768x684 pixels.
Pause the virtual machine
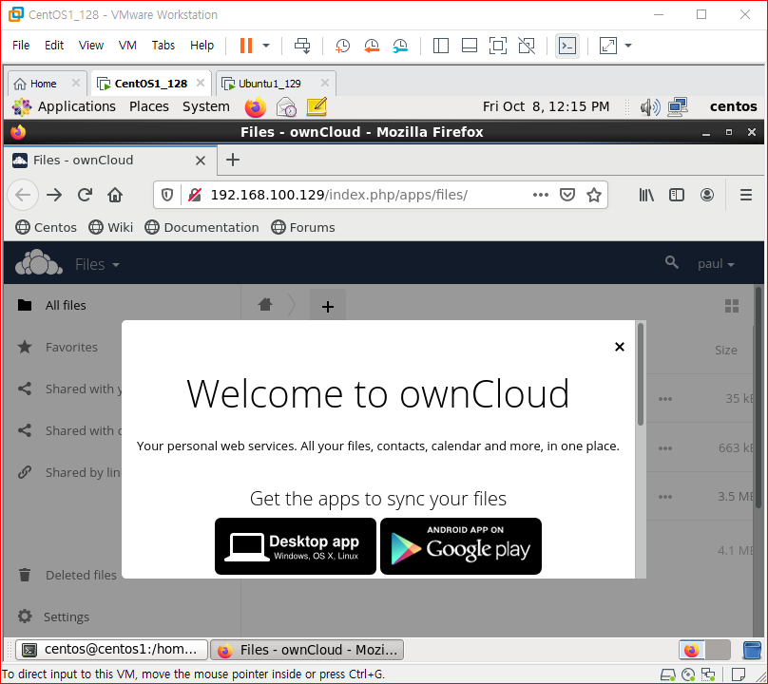246,46
